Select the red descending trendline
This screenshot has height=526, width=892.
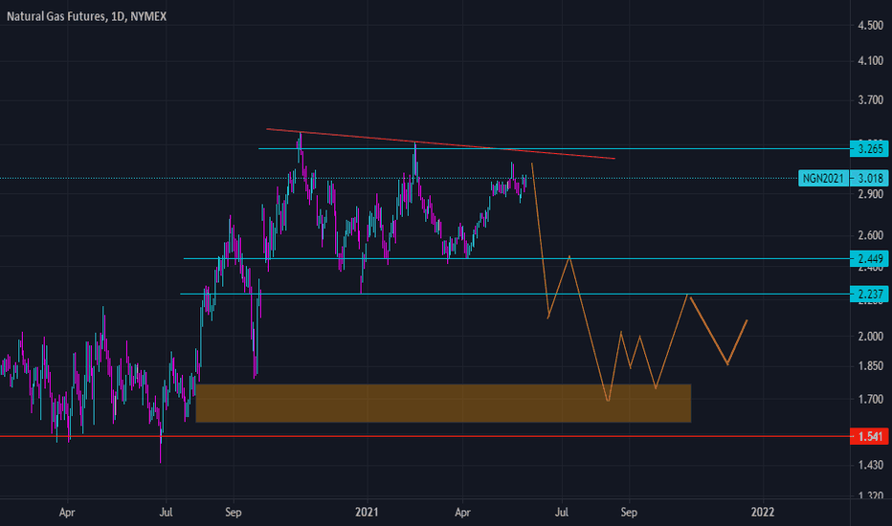pyautogui.click(x=441, y=143)
